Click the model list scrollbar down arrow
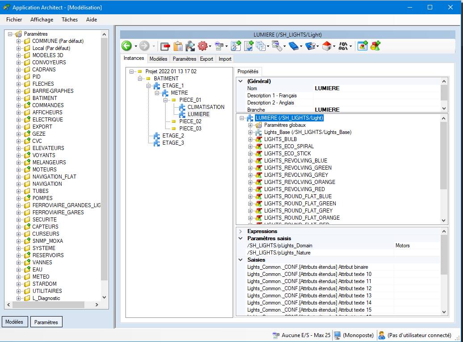Screen dimensions: 463x342 (443, 220)
